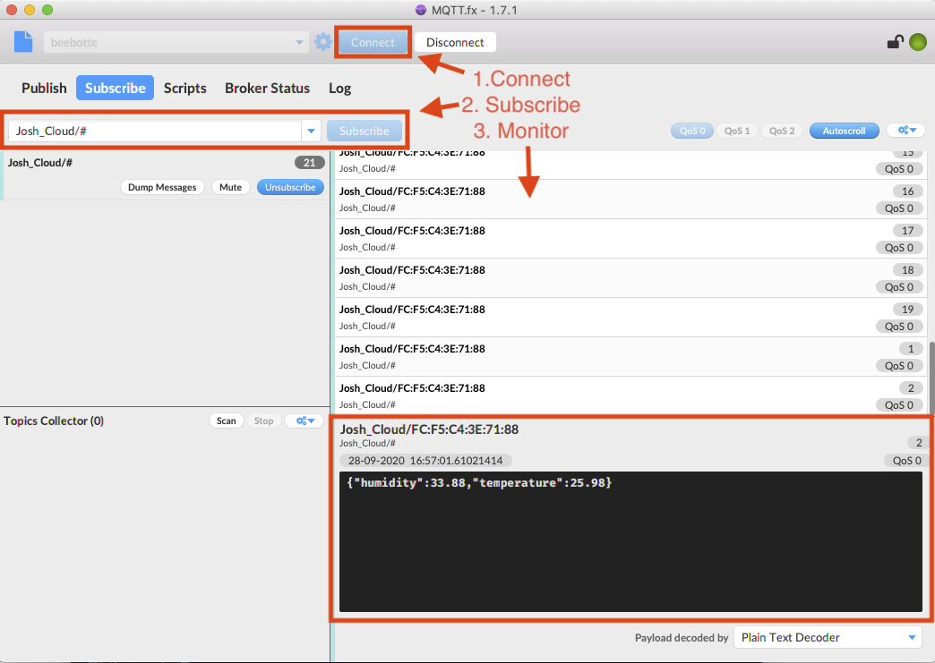The height and width of the screenshot is (663, 935).
Task: Select QoS 2 quality level
Action: click(x=781, y=130)
